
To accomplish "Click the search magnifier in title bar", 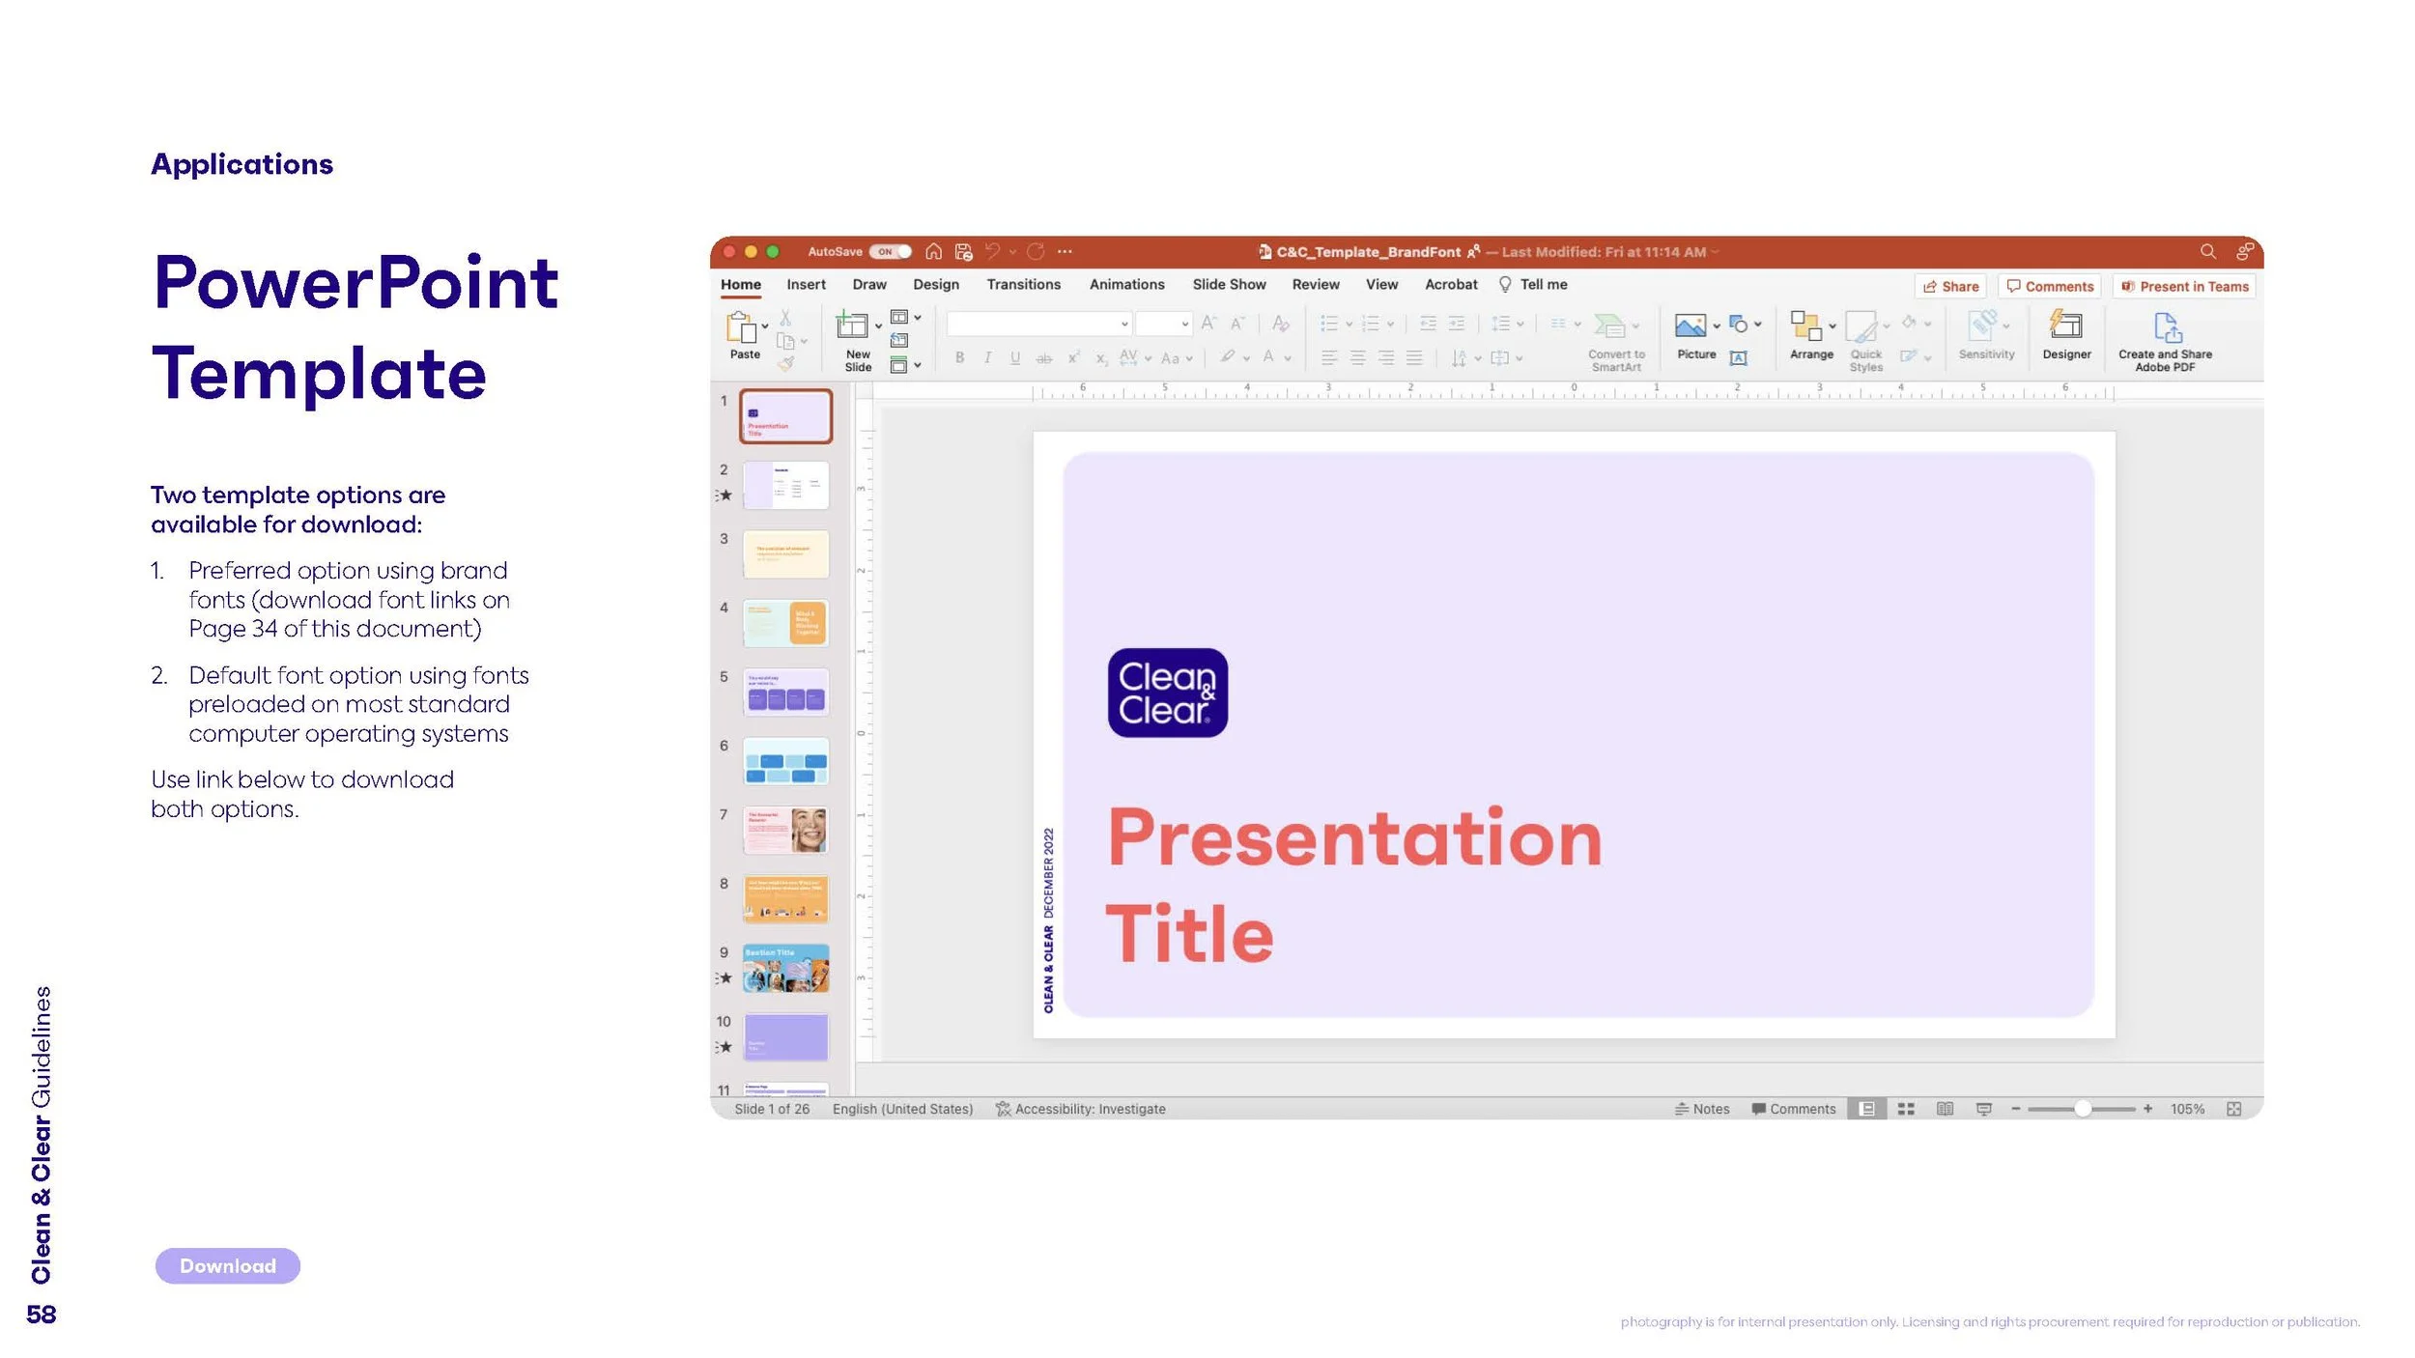I will pyautogui.click(x=2207, y=251).
